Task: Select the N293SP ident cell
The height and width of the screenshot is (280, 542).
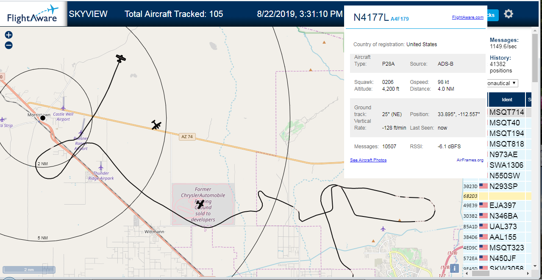Action: click(x=507, y=186)
